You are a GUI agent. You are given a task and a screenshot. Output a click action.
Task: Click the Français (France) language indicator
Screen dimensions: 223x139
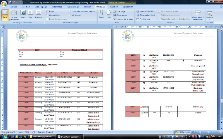[45, 132]
